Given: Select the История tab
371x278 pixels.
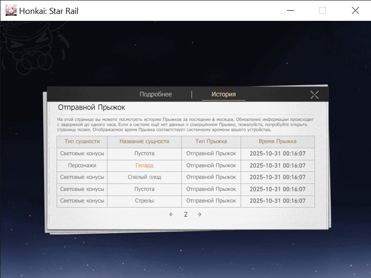Looking at the screenshot, I should (224, 95).
